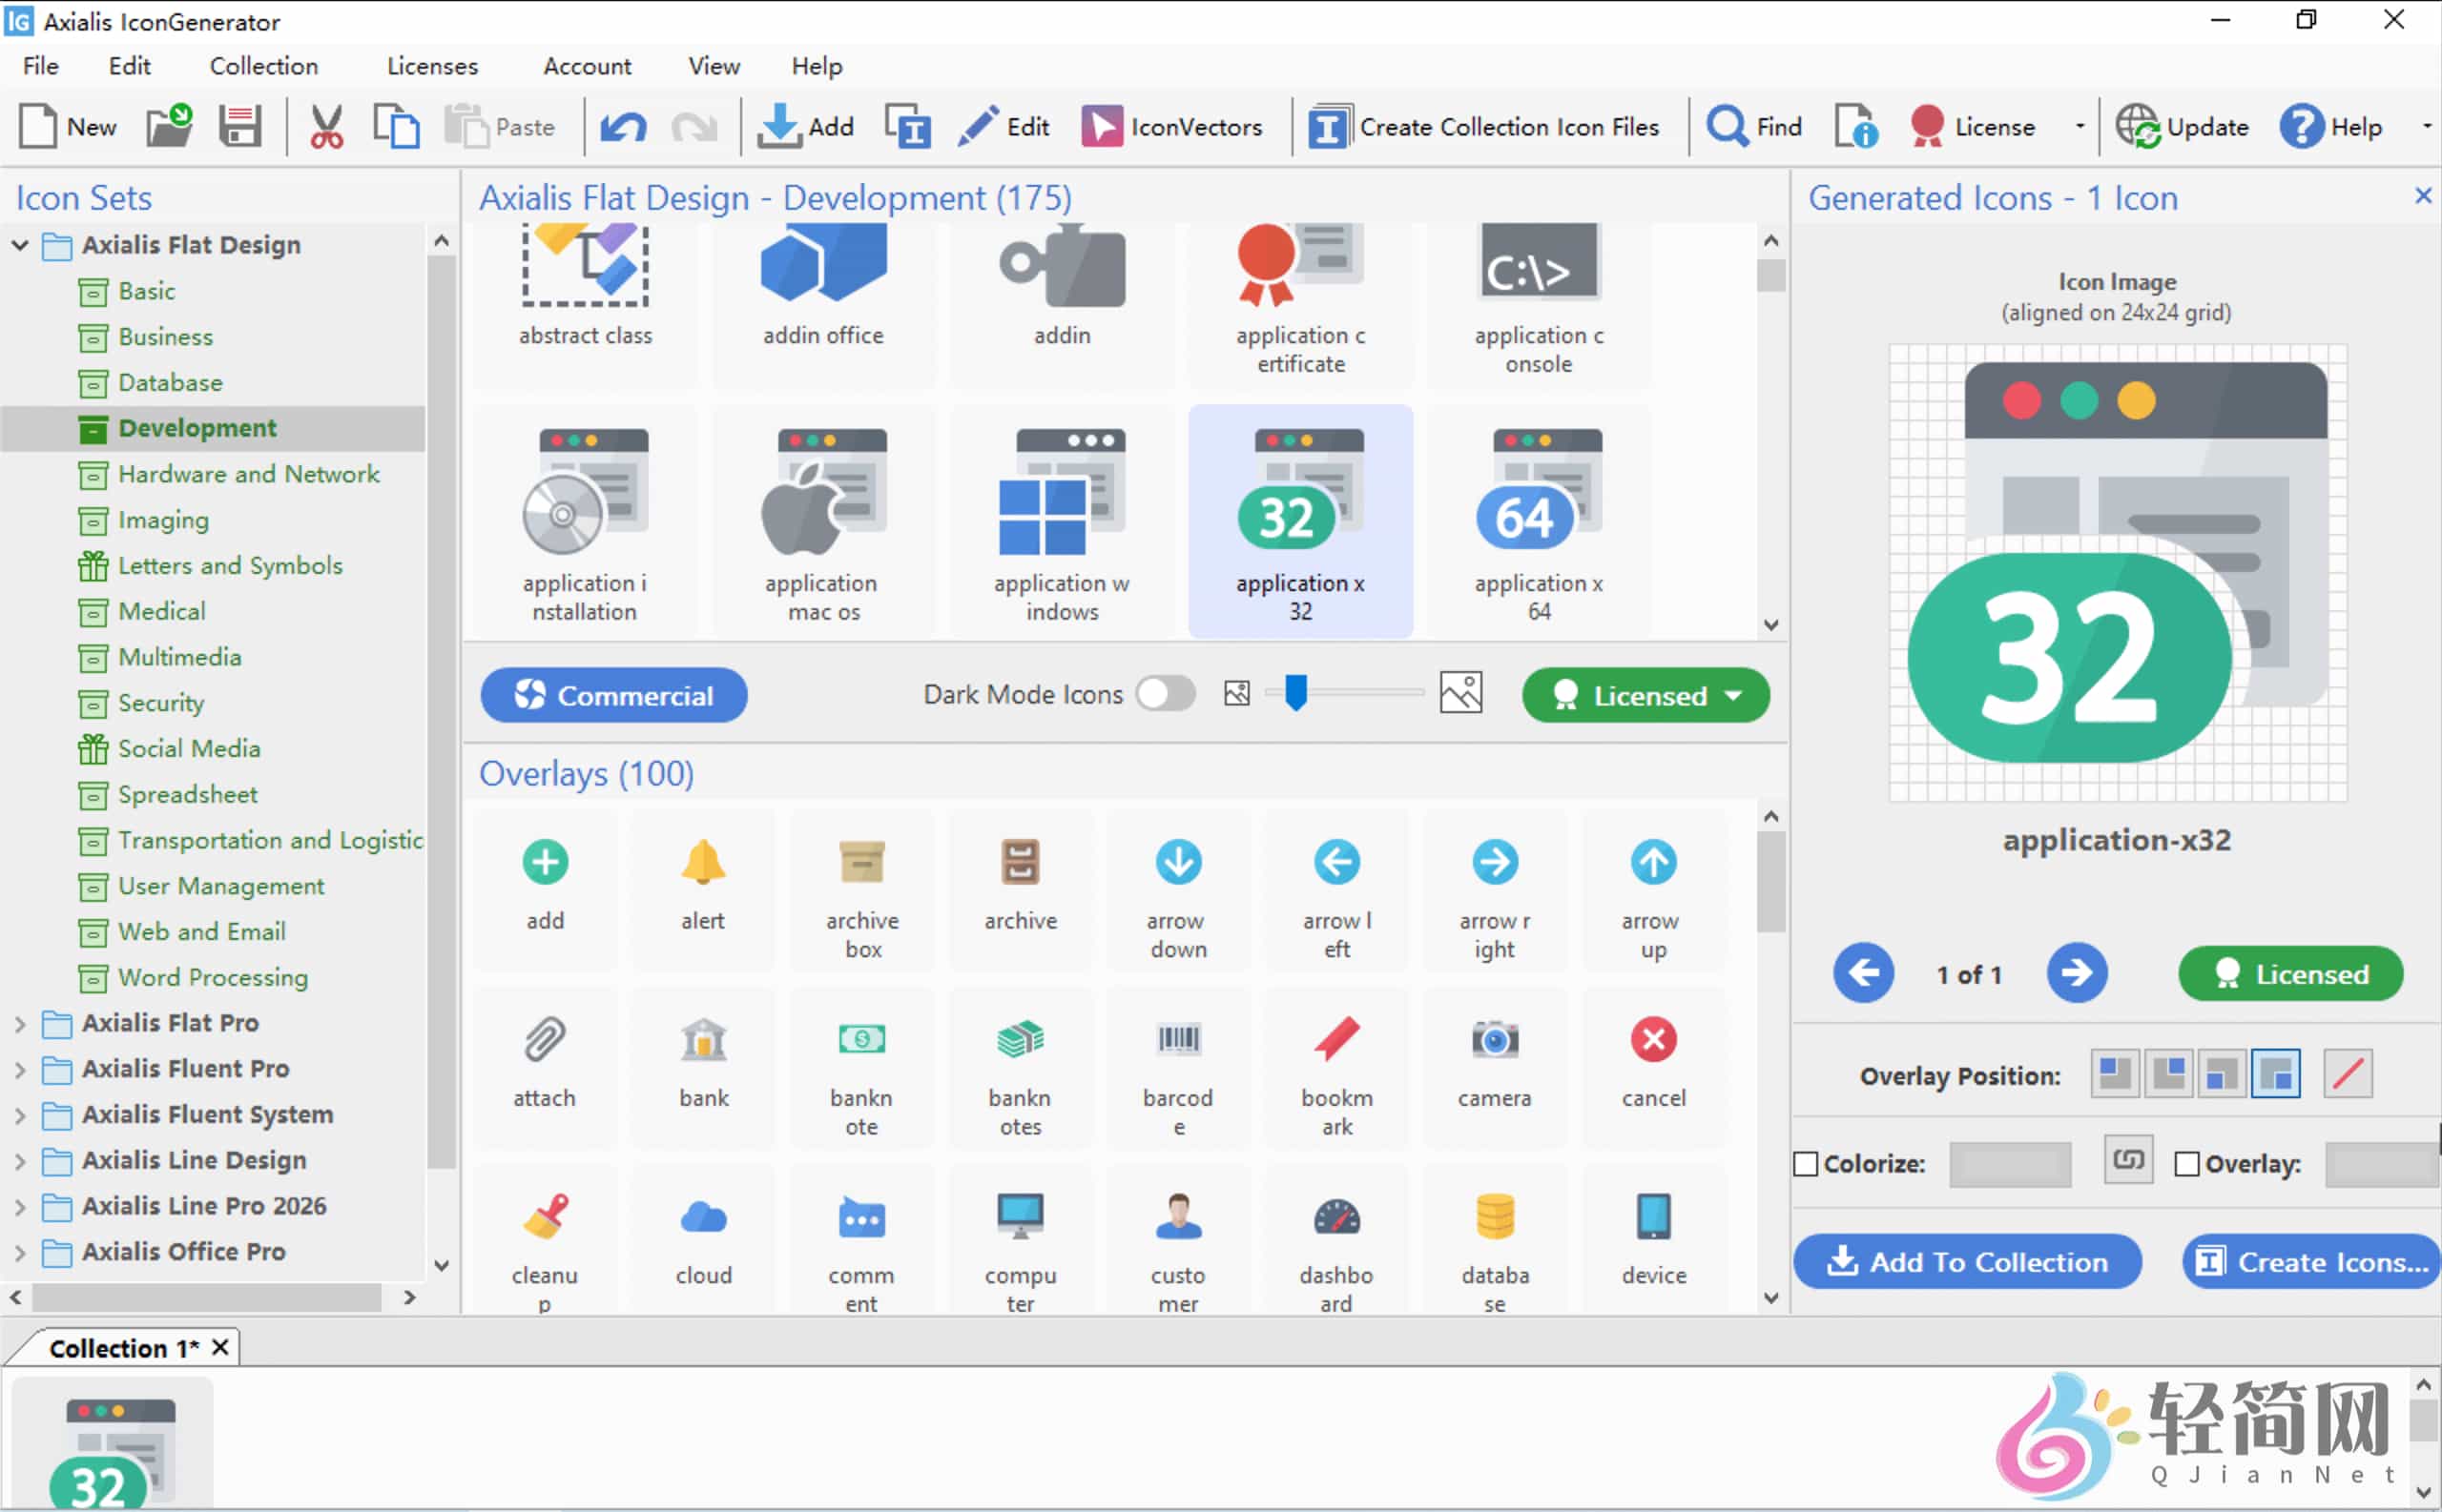Adjust the preview background brightness slider
The width and height of the screenshot is (2442, 1512).
(x=1297, y=692)
